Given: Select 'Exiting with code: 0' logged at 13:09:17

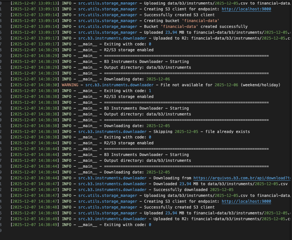Looking at the screenshot, I should click(127, 44).
